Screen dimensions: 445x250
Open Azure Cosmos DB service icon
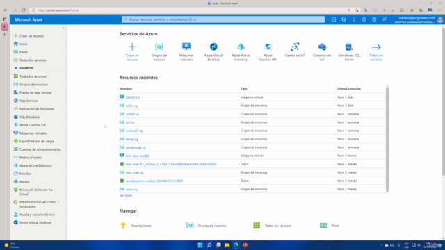268,47
